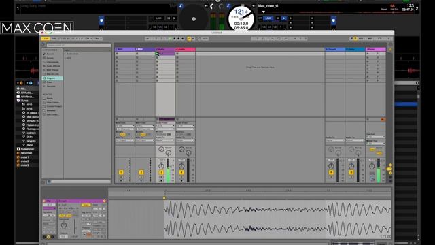Open Current Project under Places
Image resolution: width=435 pixels, height=245 pixels.
(x=54, y=106)
